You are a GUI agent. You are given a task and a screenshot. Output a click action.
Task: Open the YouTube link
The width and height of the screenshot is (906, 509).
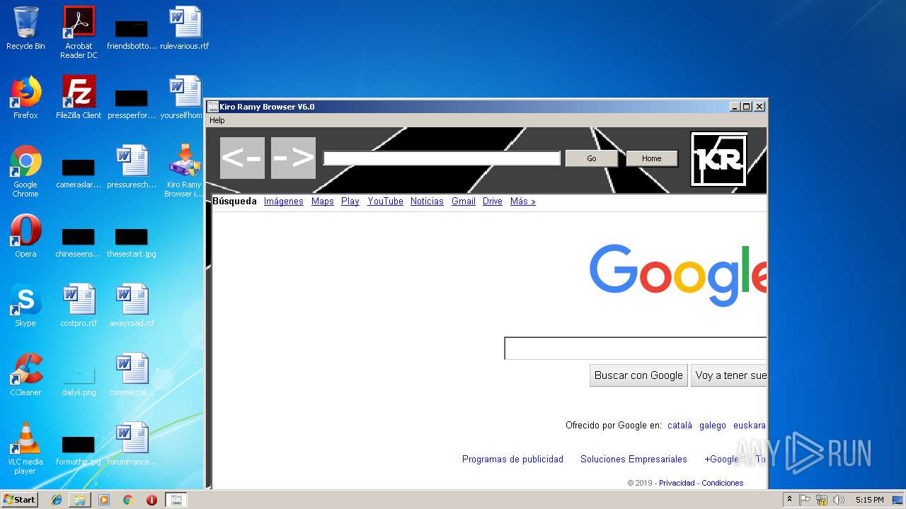(x=385, y=201)
